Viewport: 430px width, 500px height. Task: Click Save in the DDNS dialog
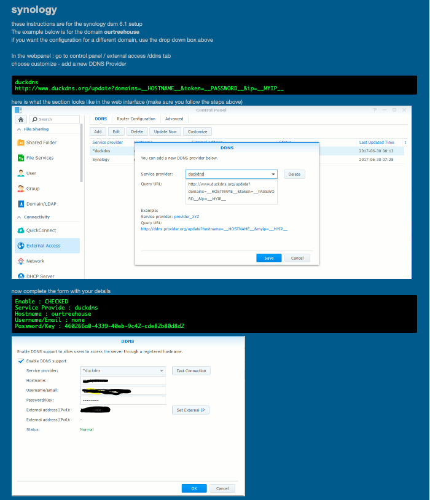(x=268, y=258)
